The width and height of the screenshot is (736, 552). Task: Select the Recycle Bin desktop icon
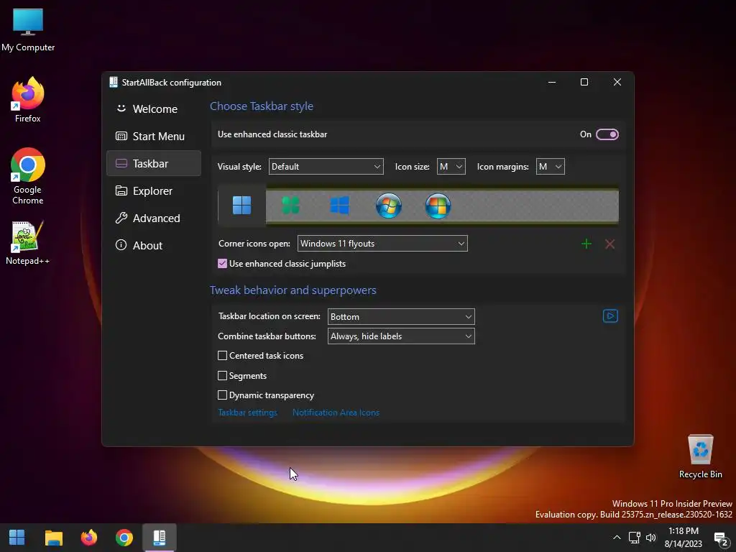[x=700, y=456]
